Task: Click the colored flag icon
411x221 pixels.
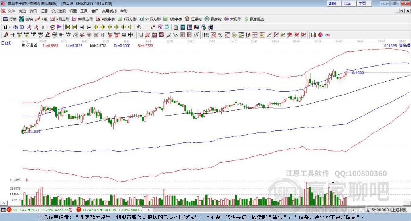Action: pyautogui.click(x=59, y=27)
